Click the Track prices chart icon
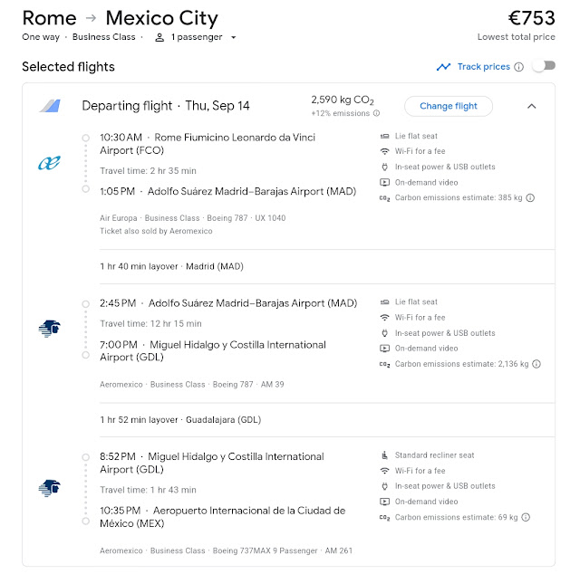The height and width of the screenshot is (574, 580). tap(443, 67)
